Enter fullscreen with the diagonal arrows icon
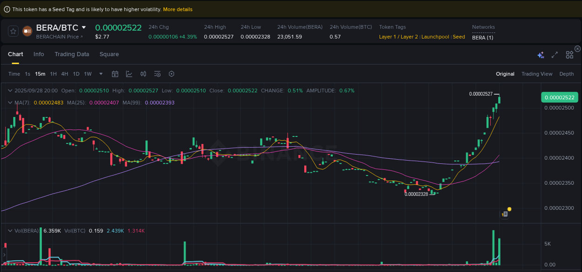The height and width of the screenshot is (272, 582). (x=555, y=54)
